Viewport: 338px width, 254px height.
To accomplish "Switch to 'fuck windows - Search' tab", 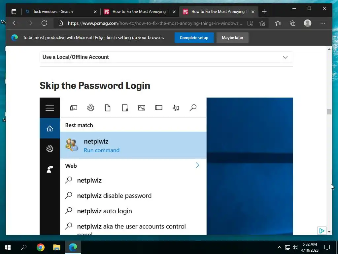I will pyautogui.click(x=61, y=12).
